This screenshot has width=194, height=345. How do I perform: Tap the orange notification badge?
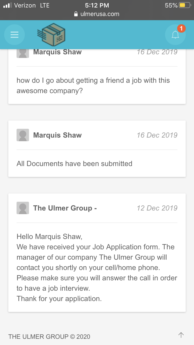[x=181, y=28]
